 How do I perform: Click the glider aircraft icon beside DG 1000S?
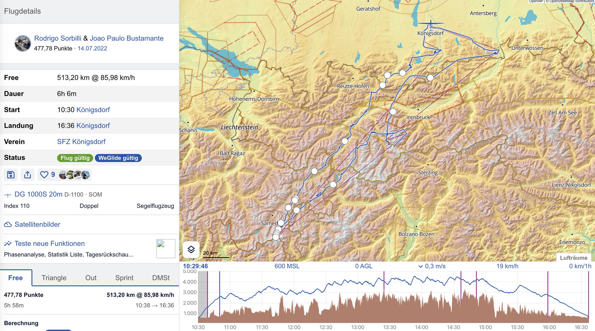pos(8,195)
